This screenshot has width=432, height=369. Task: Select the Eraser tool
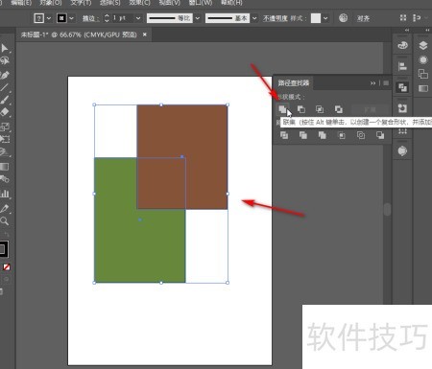5,112
